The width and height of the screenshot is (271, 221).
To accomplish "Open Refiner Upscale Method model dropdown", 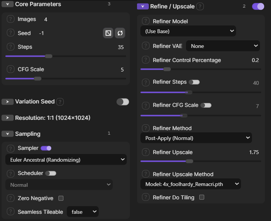I will (x=191, y=184).
